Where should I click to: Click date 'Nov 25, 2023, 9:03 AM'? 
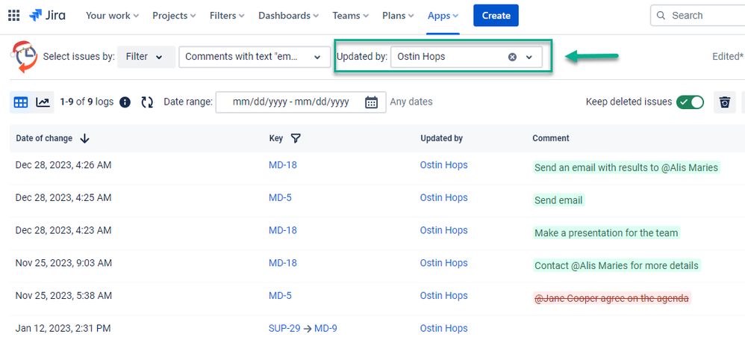[63, 263]
